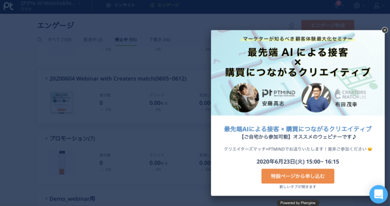
Task: Click the date text 2020年6月23日(火) 15:00~ 16:15
Action: (298, 162)
